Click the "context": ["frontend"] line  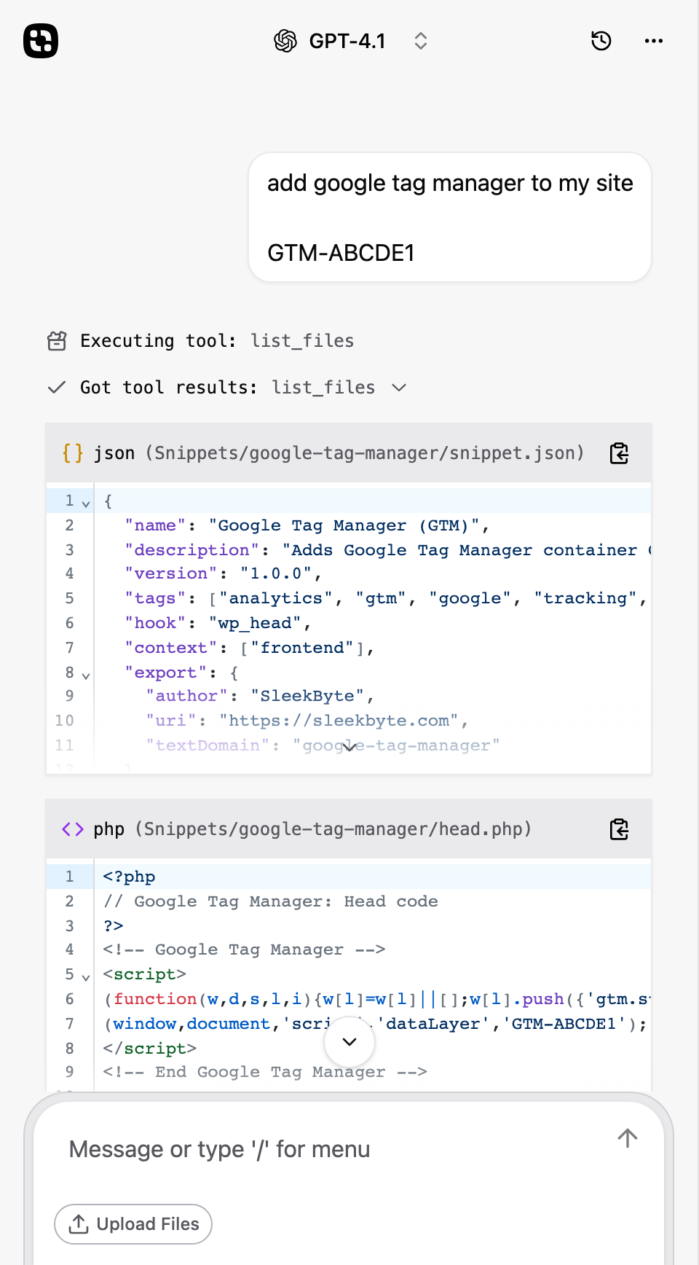click(249, 649)
